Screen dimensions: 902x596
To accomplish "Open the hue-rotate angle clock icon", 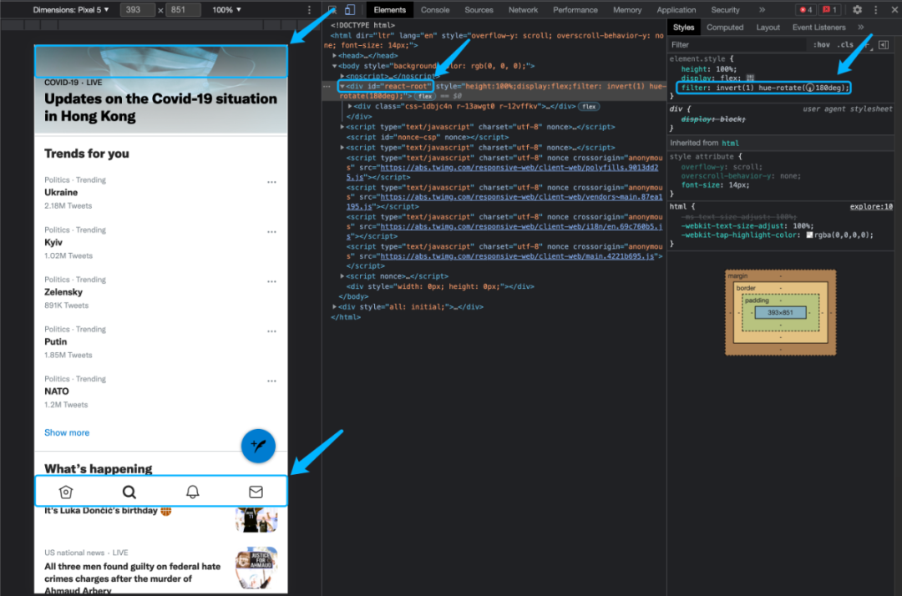I will point(810,88).
